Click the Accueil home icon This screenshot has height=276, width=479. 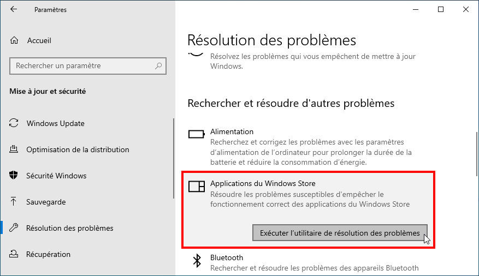pyautogui.click(x=14, y=40)
